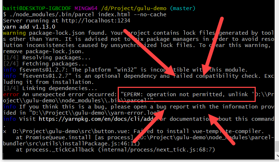Viewport: 279px width, 162px height.
Task: Click the yellow 'warning' label text
Action: point(14,33)
